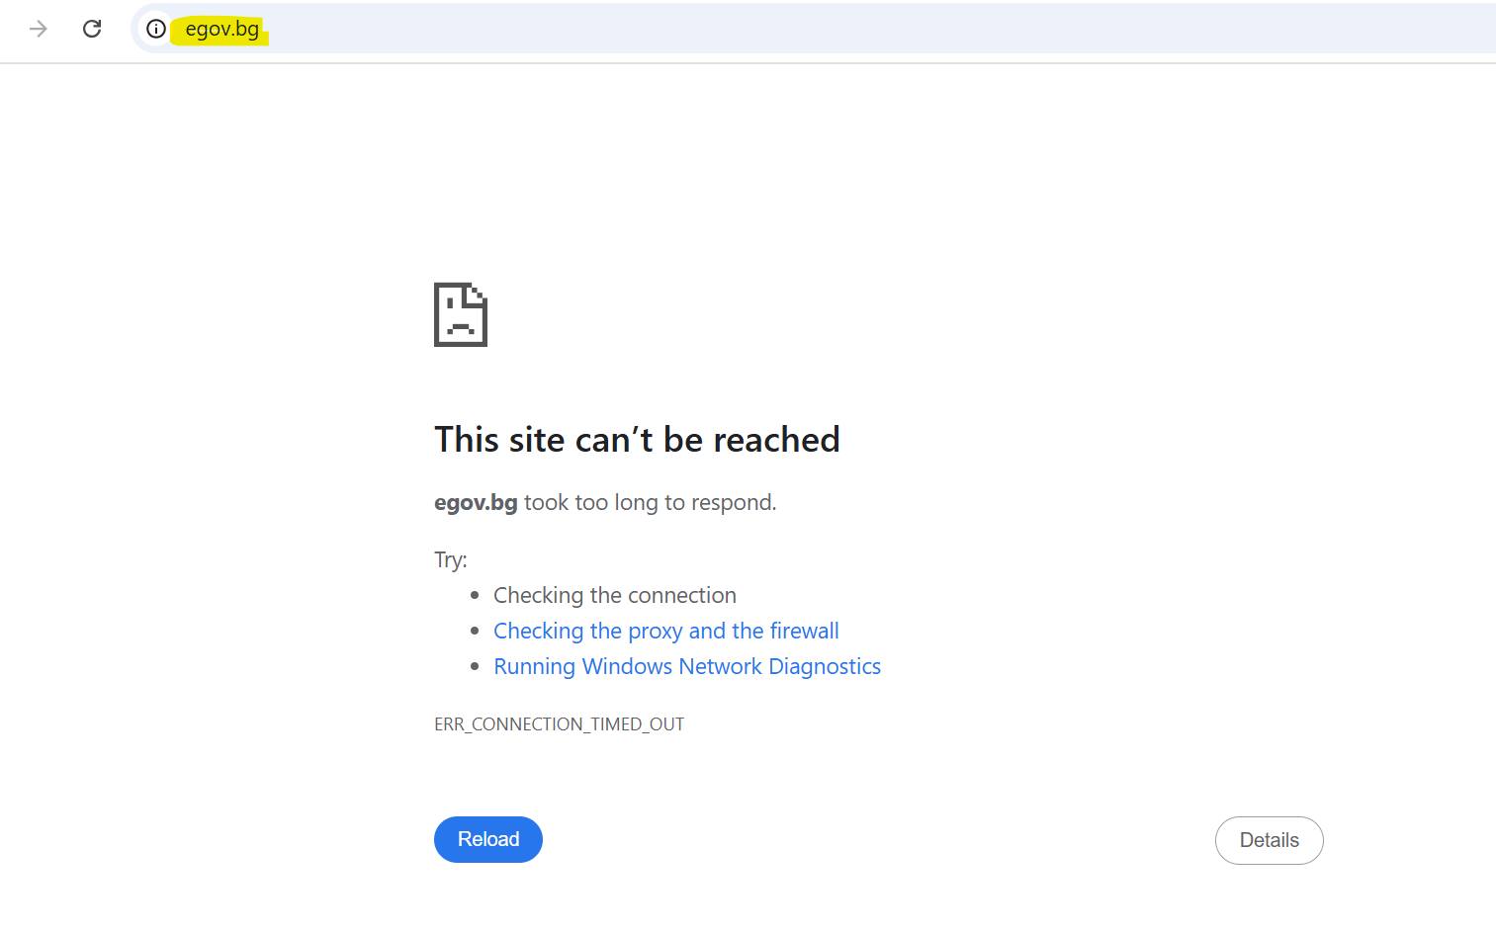
Task: Click blank space between Reload and Details buttons
Action: pyautogui.click(x=878, y=840)
